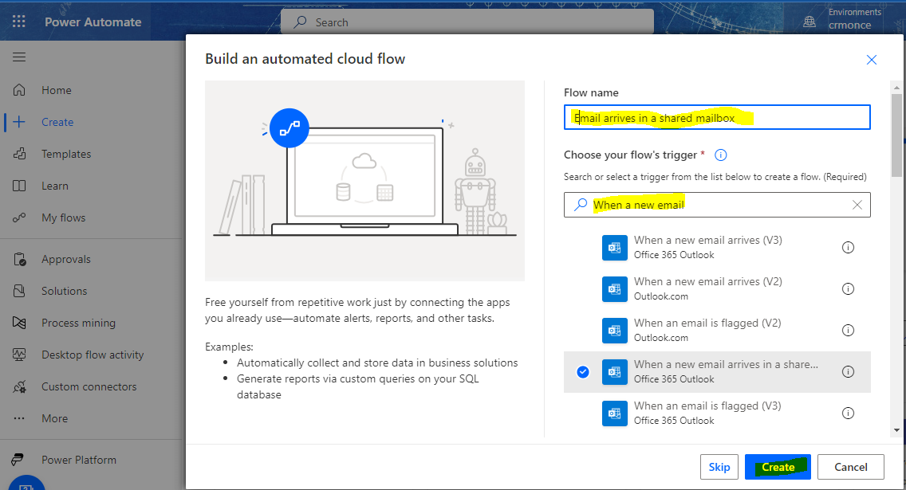Screen dimensions: 906x490
Task: Click the dialog scrollbar down arrow
Action: point(896,430)
